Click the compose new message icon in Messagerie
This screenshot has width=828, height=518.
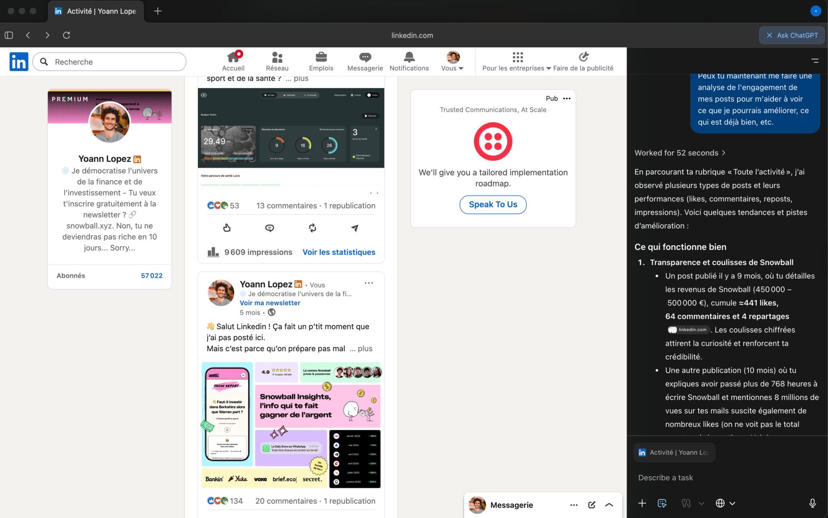[x=592, y=505]
